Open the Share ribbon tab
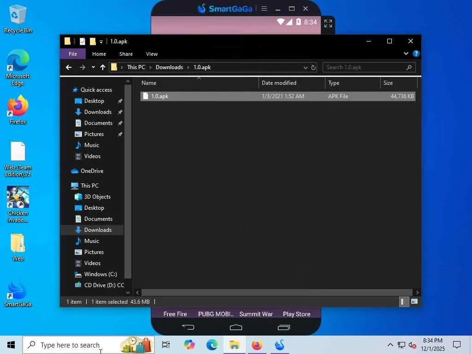This screenshot has width=472, height=354. 126,54
